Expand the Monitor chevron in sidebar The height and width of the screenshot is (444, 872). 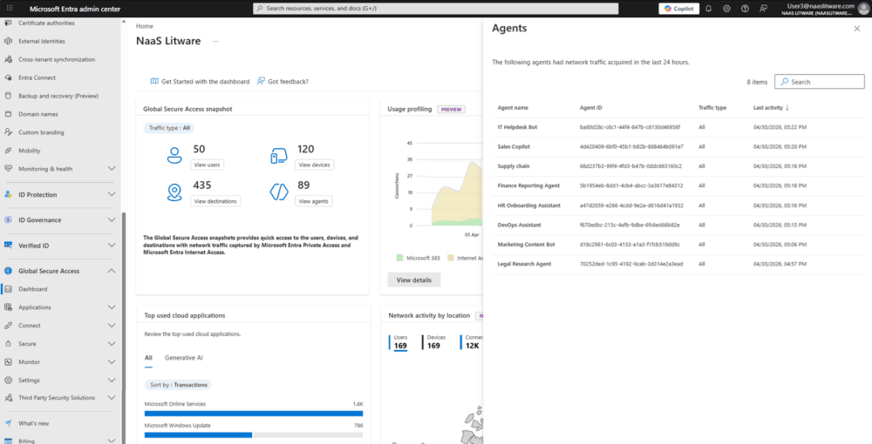pyautogui.click(x=112, y=362)
